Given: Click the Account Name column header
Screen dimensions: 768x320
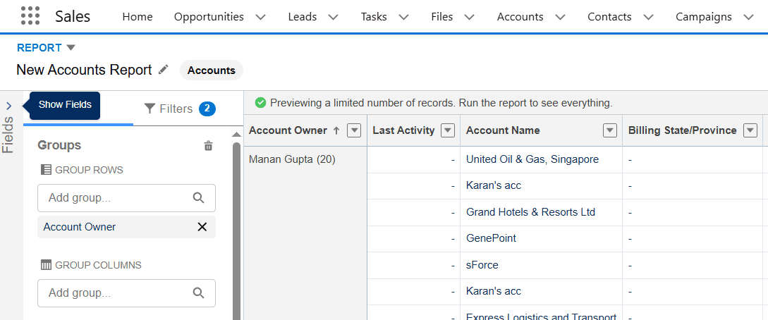Looking at the screenshot, I should pos(503,130).
